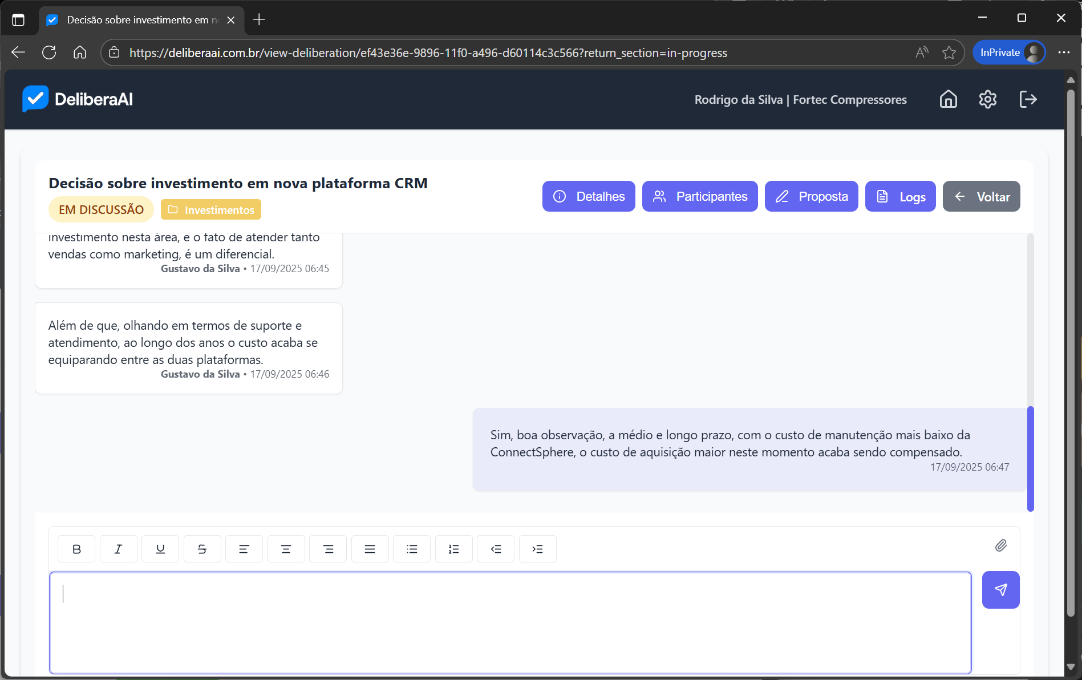
Task: Show the deliberation Logs
Action: coord(900,196)
